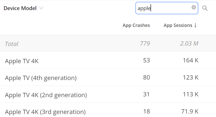Sort table by App Sessions column
Viewport: 216px width, 117px height.
click(178, 25)
